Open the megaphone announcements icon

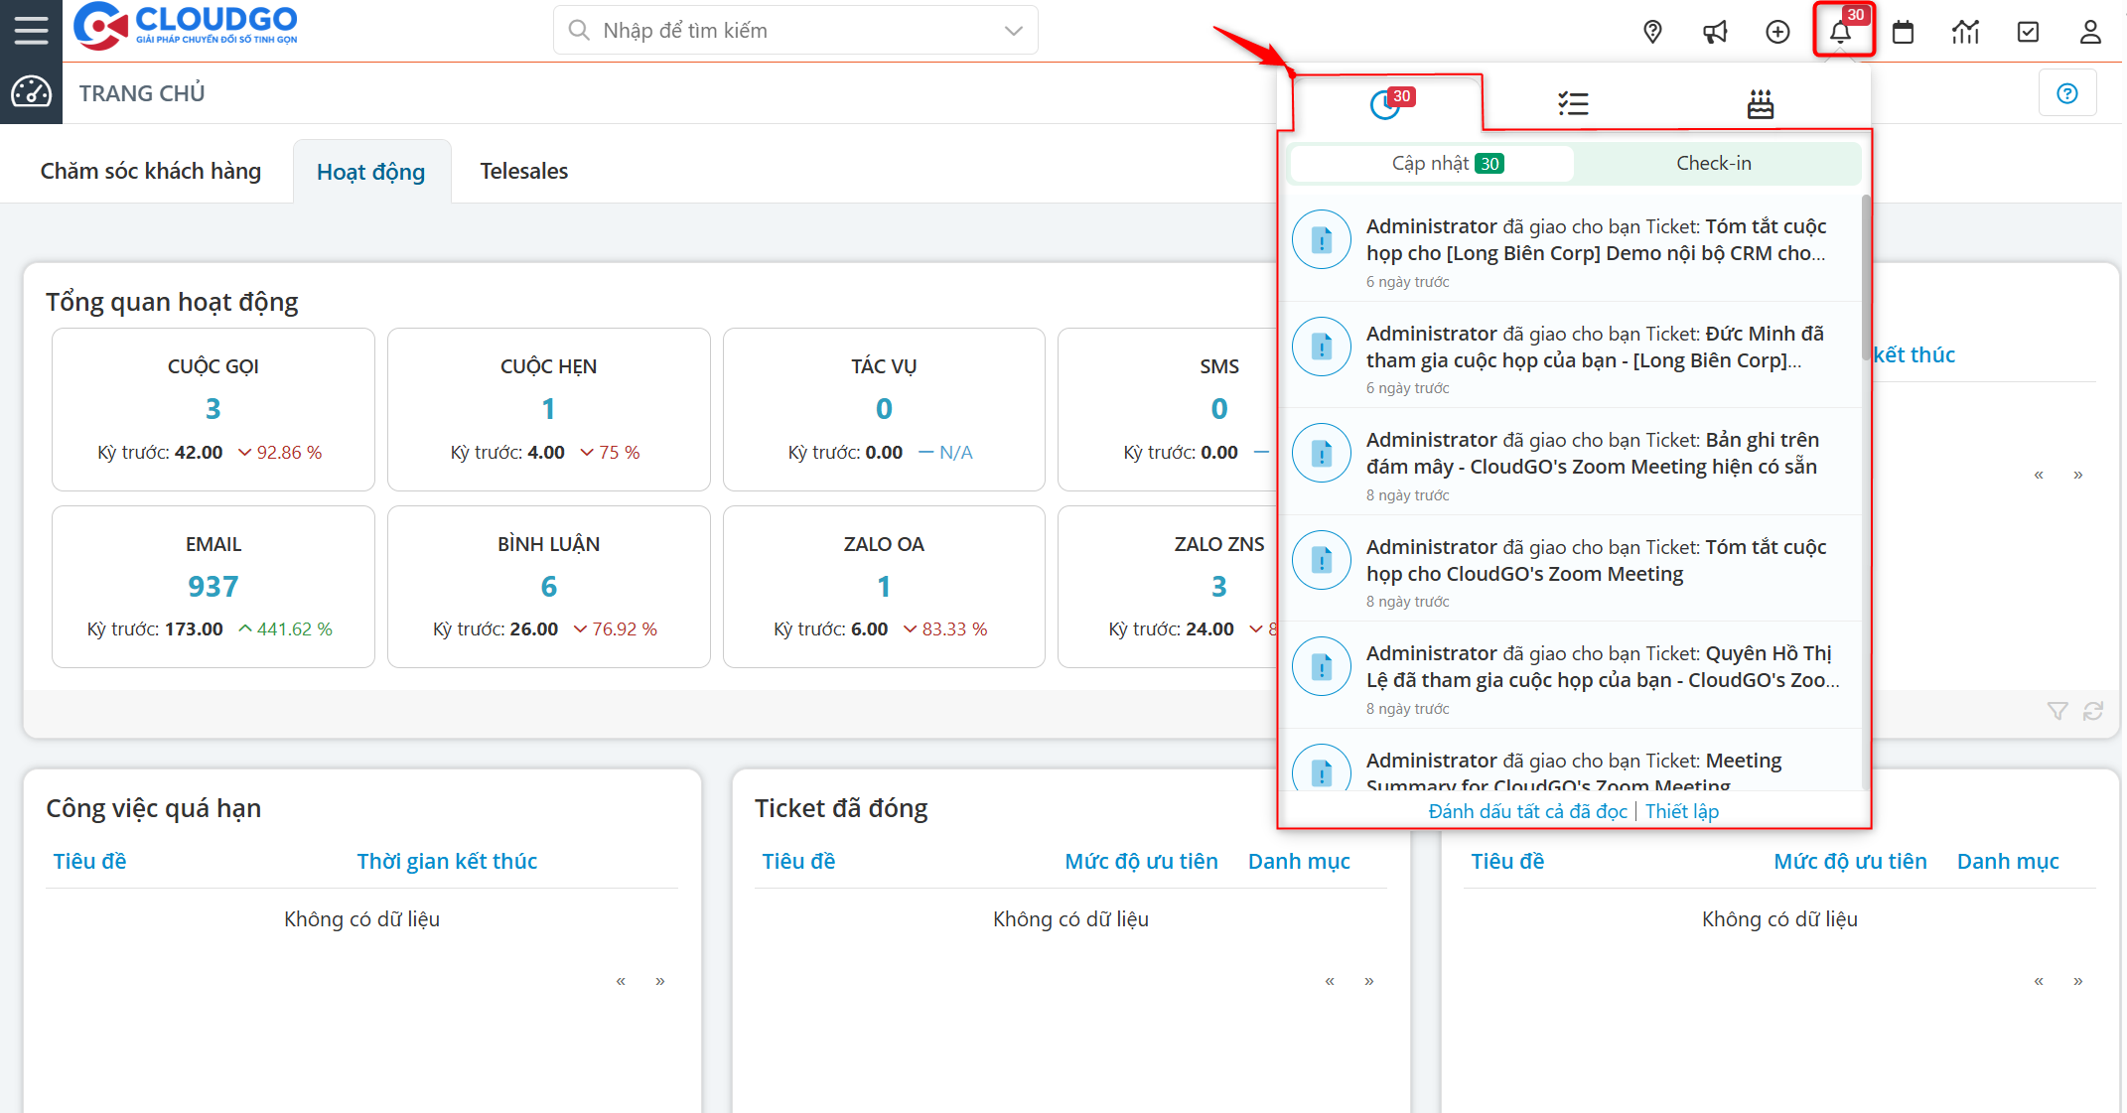[1715, 32]
